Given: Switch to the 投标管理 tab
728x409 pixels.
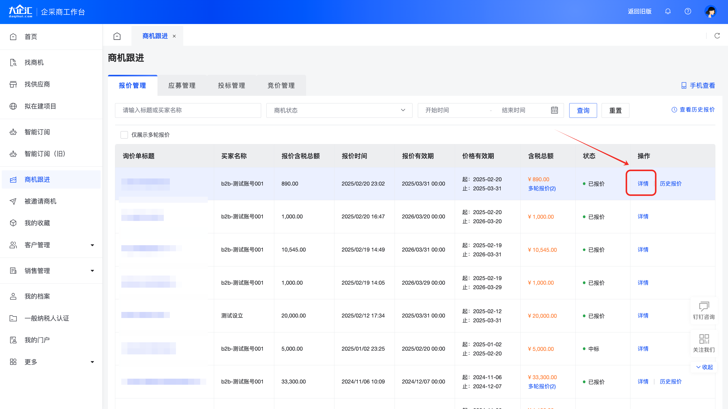Looking at the screenshot, I should pos(232,85).
